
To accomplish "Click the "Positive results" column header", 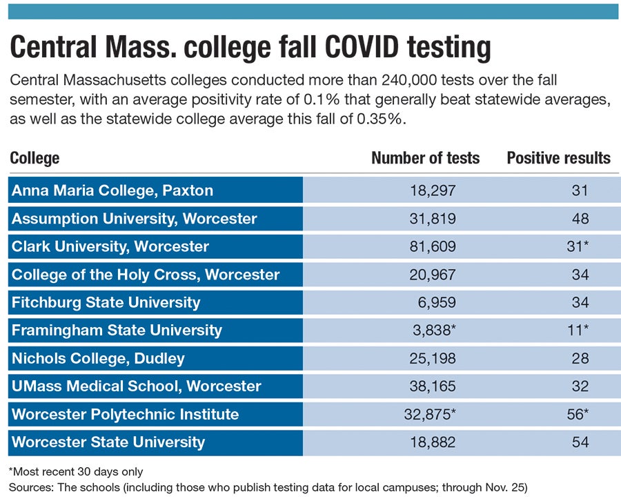I will pos(558,158).
